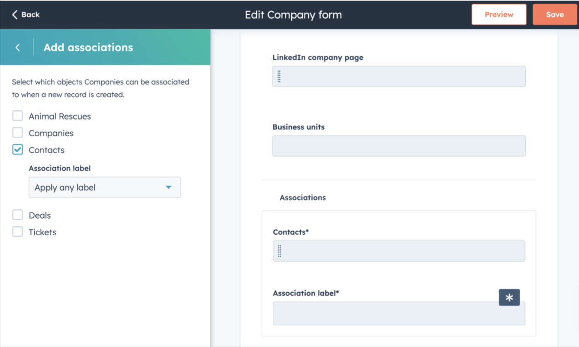Image resolution: width=579 pixels, height=347 pixels.
Task: Open the Apply any label dropdown
Action: pos(105,187)
